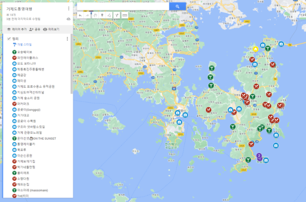Select 소랑다원 in the list

point(23,178)
